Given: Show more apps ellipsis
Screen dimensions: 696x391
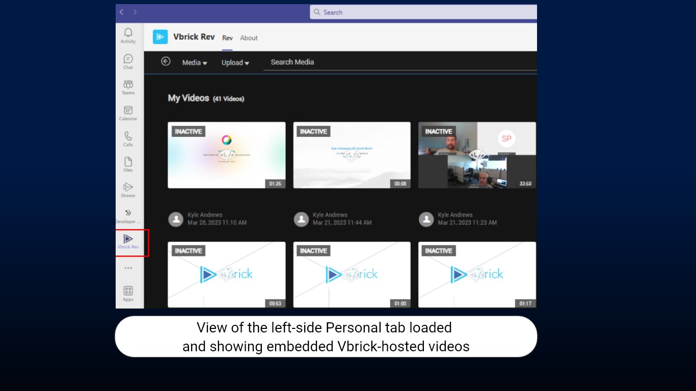Looking at the screenshot, I should click(128, 268).
